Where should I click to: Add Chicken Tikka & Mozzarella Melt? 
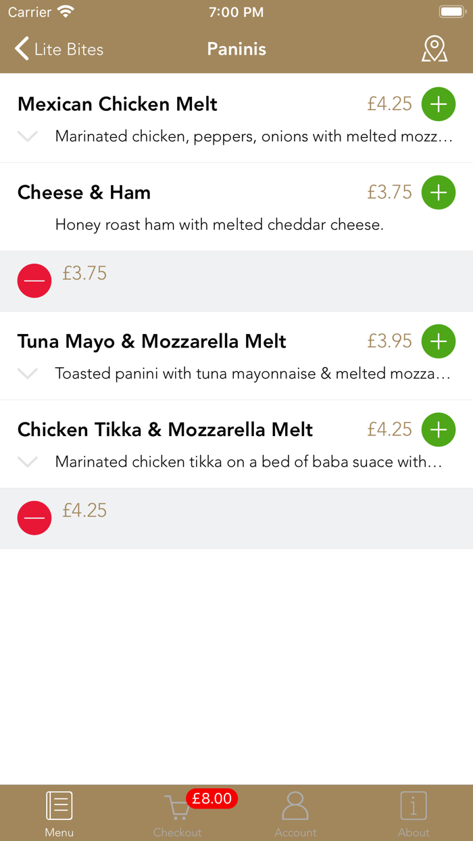(x=439, y=430)
